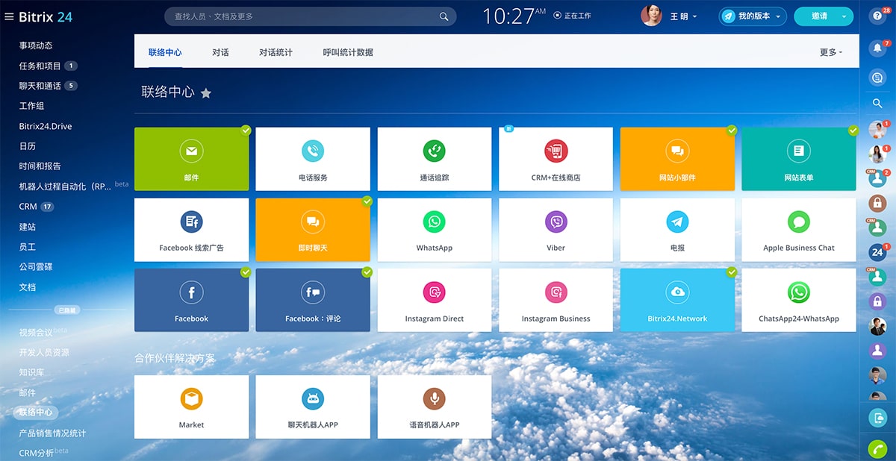Favorite the 联络中心 page with the star

pyautogui.click(x=206, y=93)
